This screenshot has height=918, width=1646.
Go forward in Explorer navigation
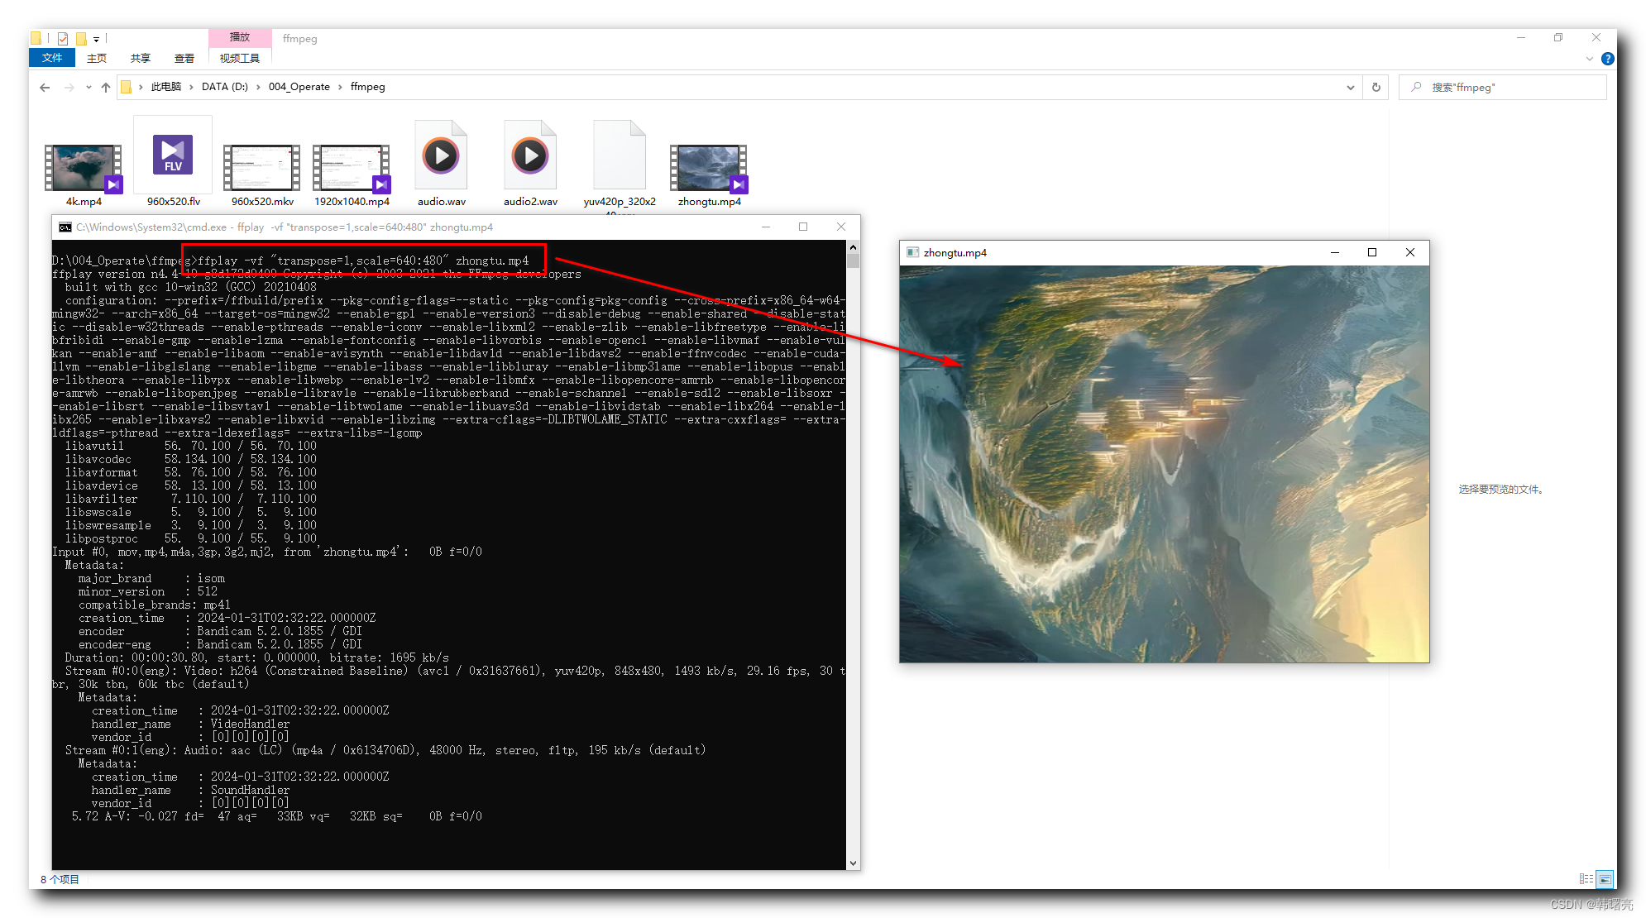[x=69, y=87]
